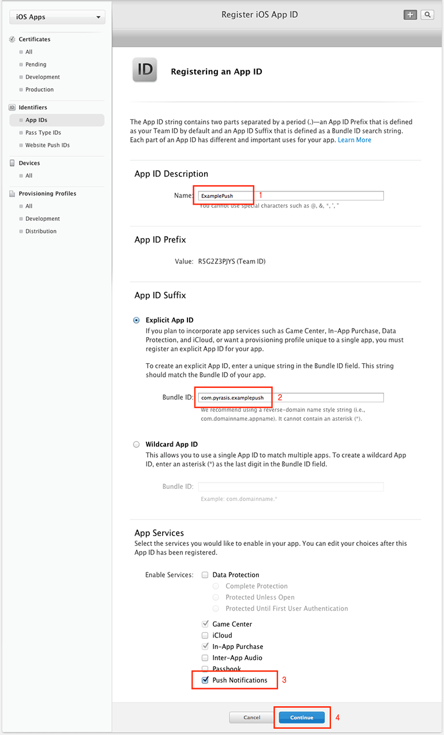The height and width of the screenshot is (735, 444).
Task: Check the iCloud service checkbox
Action: pyautogui.click(x=205, y=635)
